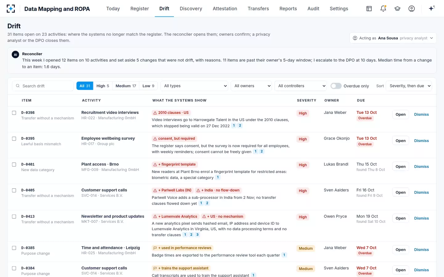Click the 'Plant access · Brno' activity

click(x=100, y=164)
